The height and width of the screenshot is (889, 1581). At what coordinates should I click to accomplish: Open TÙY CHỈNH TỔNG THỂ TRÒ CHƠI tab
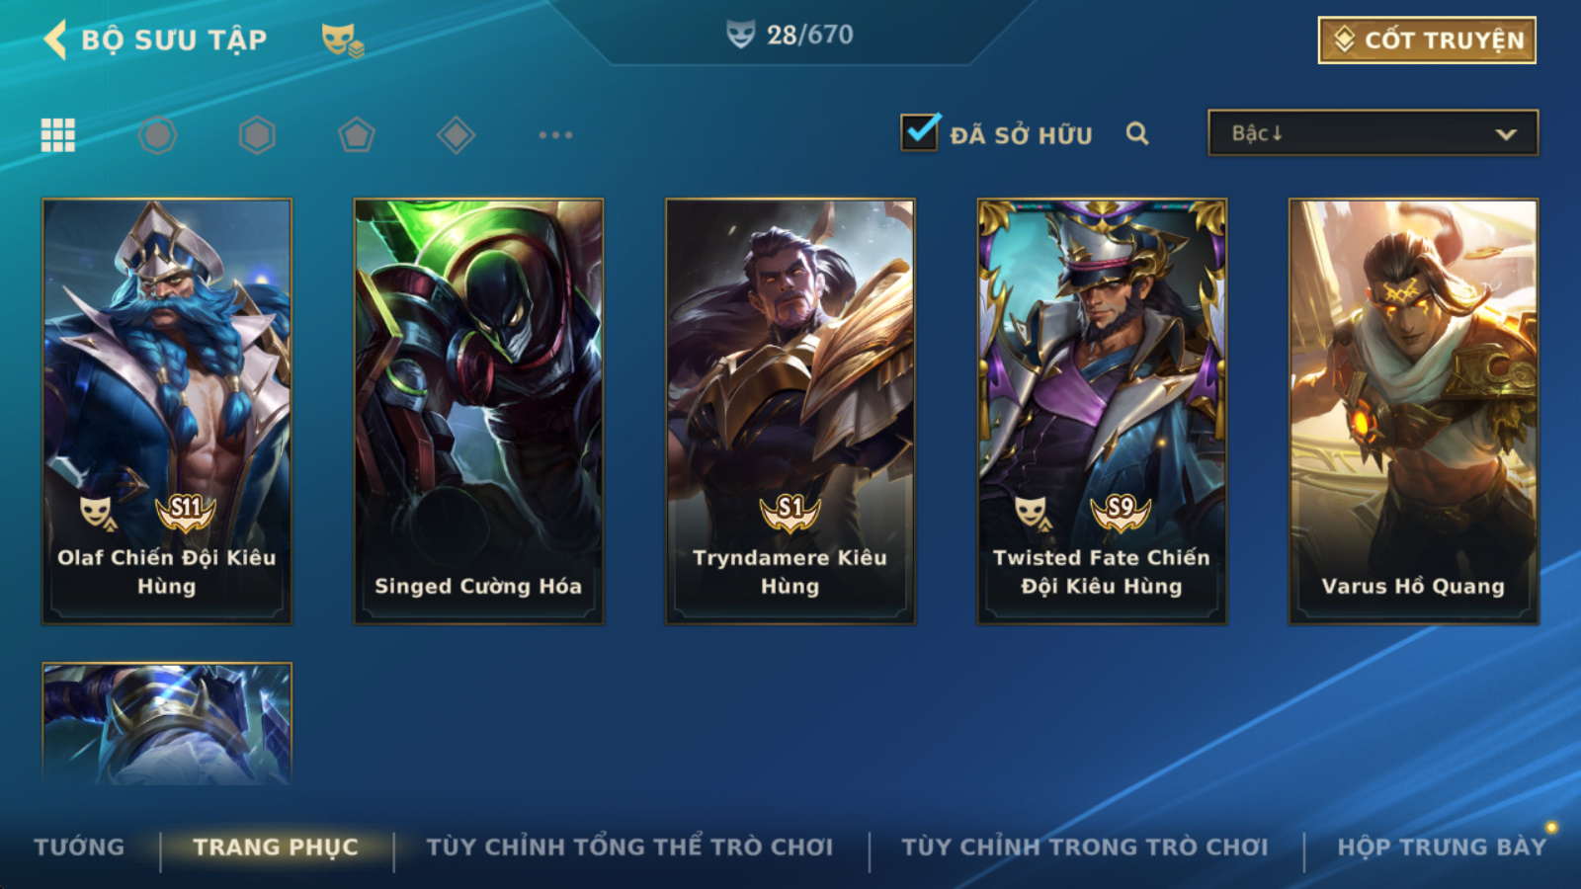[x=629, y=847]
